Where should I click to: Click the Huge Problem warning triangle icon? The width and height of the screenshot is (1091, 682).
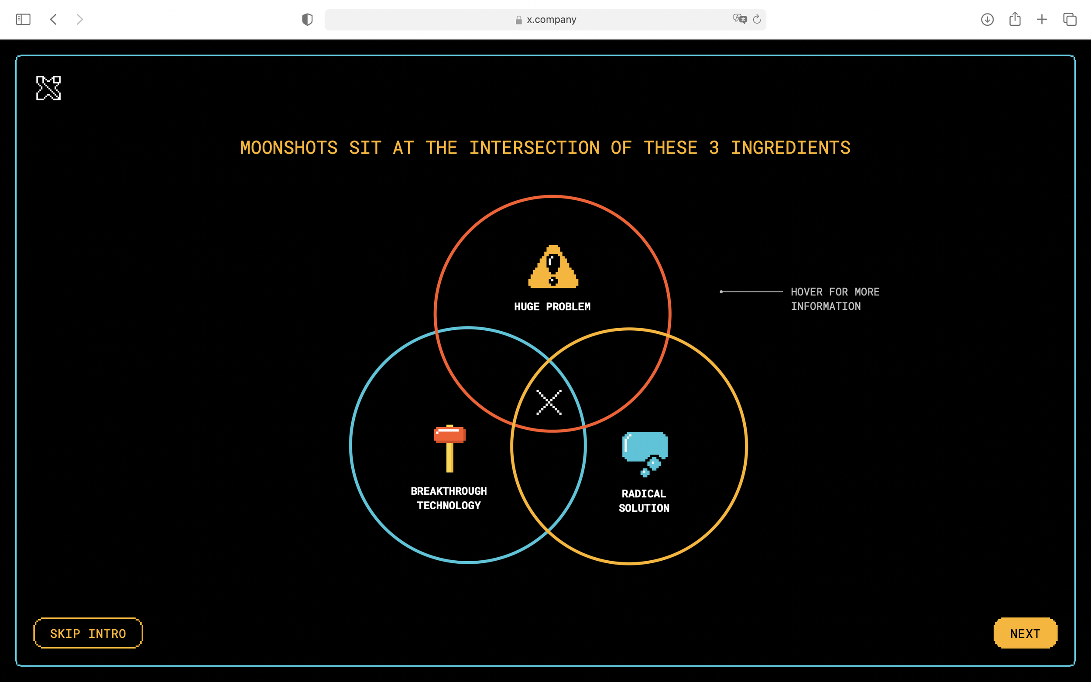click(553, 267)
